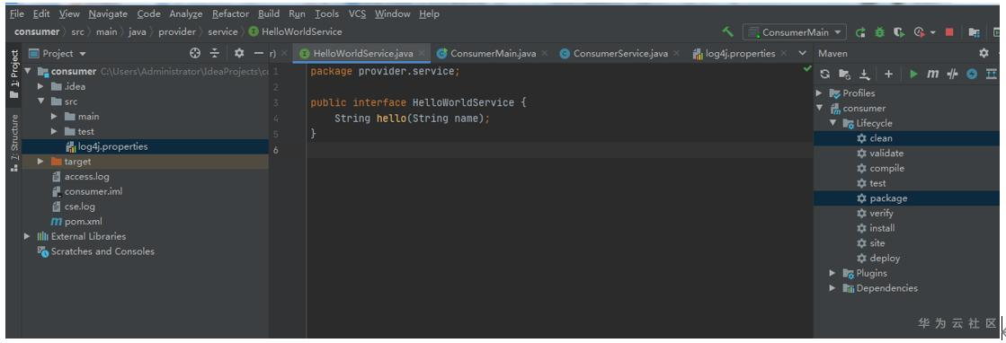Start debugging with the green bug icon
Image resolution: width=1006 pixels, height=343 pixels.
879,32
